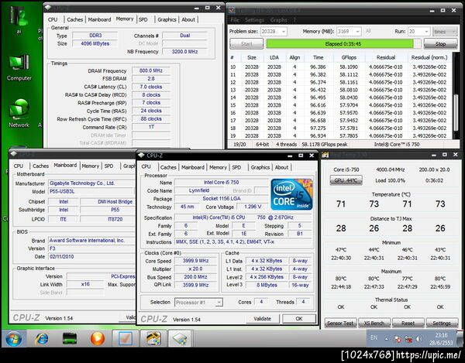465x363 pixels.
Task: Launch Internet Explorer from the taskbar
Action: click(42, 338)
